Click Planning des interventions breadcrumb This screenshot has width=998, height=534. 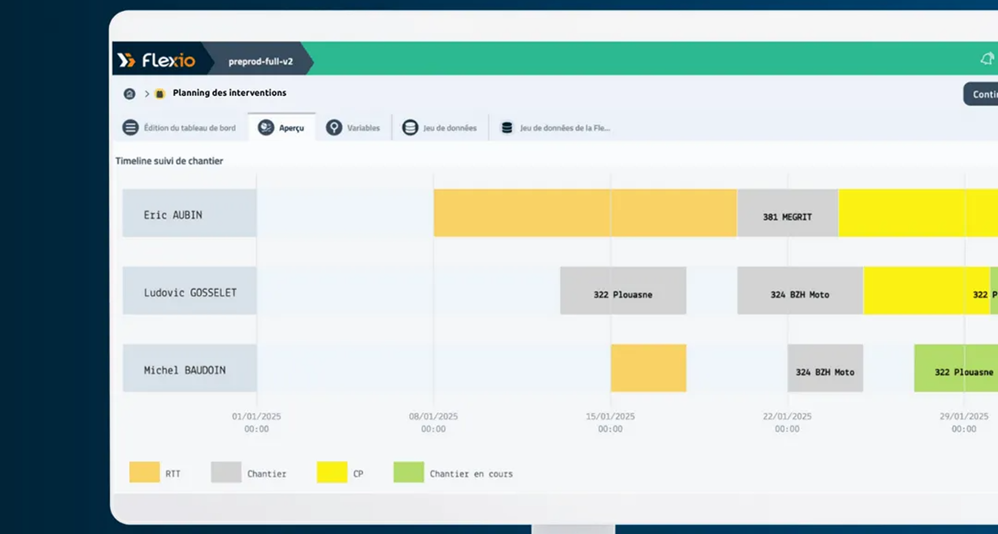click(x=229, y=93)
